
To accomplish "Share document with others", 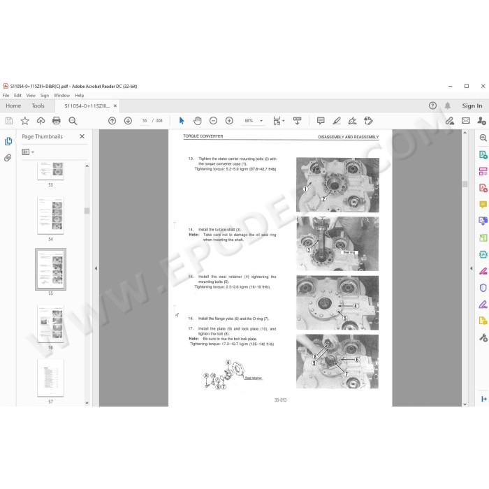I will pos(481,121).
